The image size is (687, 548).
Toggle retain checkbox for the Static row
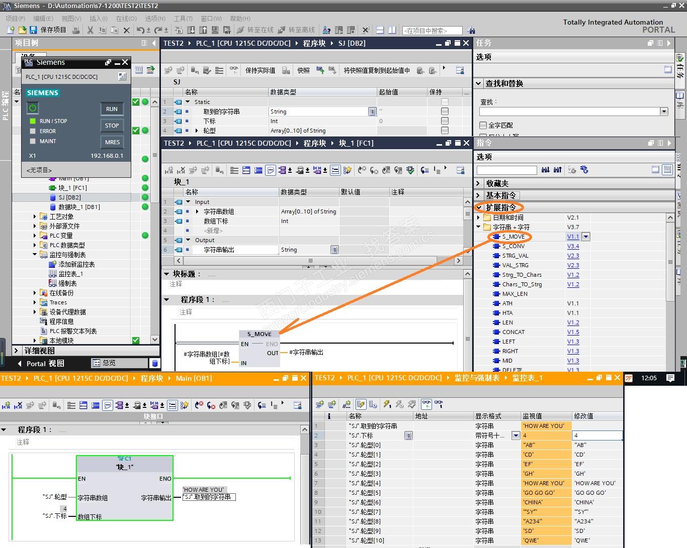[445, 102]
